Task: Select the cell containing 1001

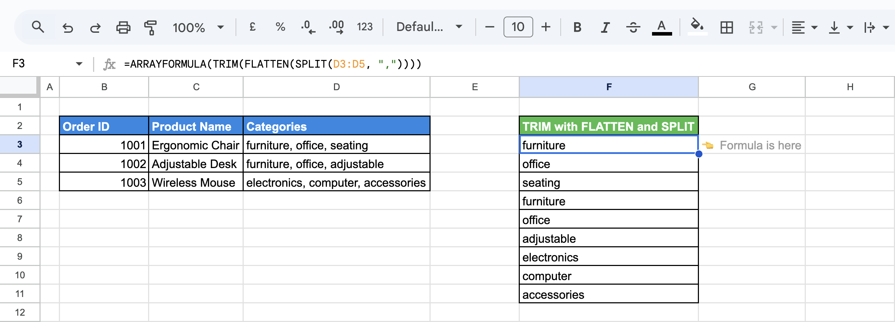Action: 104,145
